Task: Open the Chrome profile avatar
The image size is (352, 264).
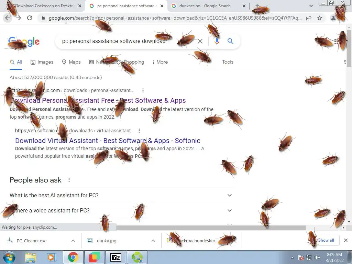Action: coord(333,18)
